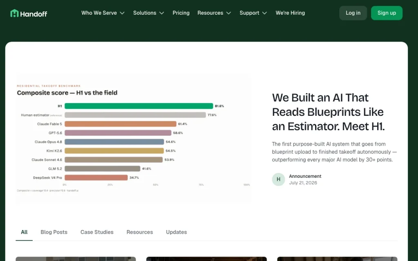Click the green Sign up button
Viewport: 418px width, 261px height.
(x=387, y=13)
